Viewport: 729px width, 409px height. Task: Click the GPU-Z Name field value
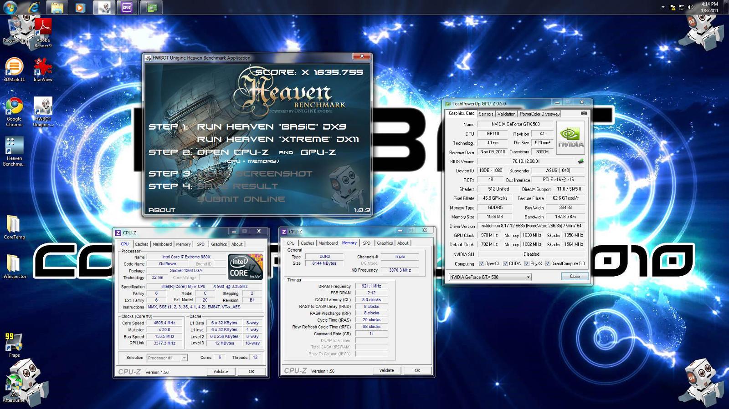[515, 124]
